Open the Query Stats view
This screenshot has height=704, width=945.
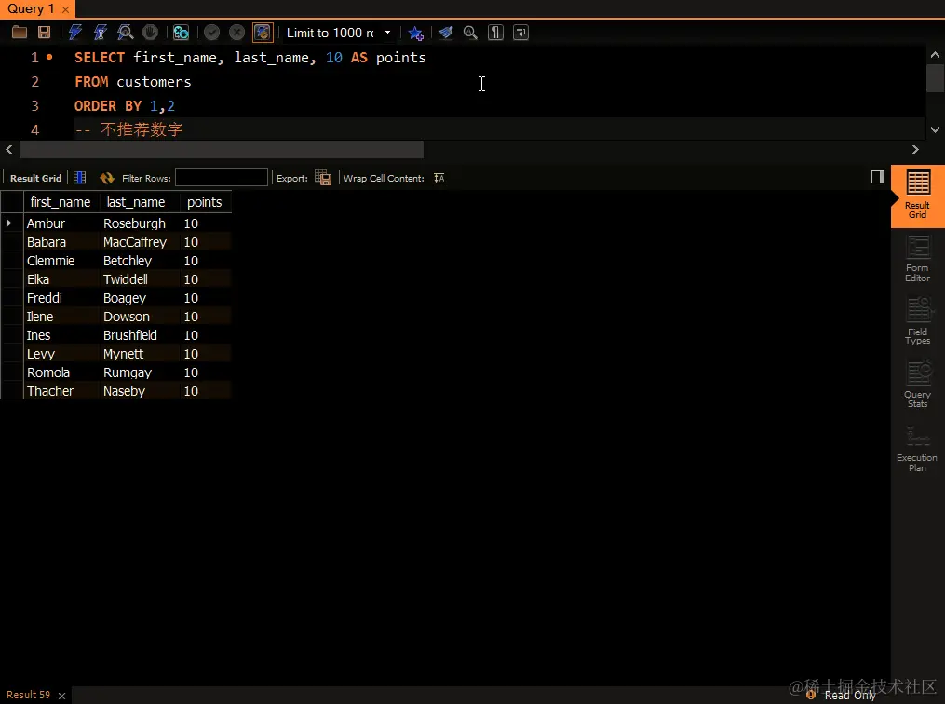[917, 384]
